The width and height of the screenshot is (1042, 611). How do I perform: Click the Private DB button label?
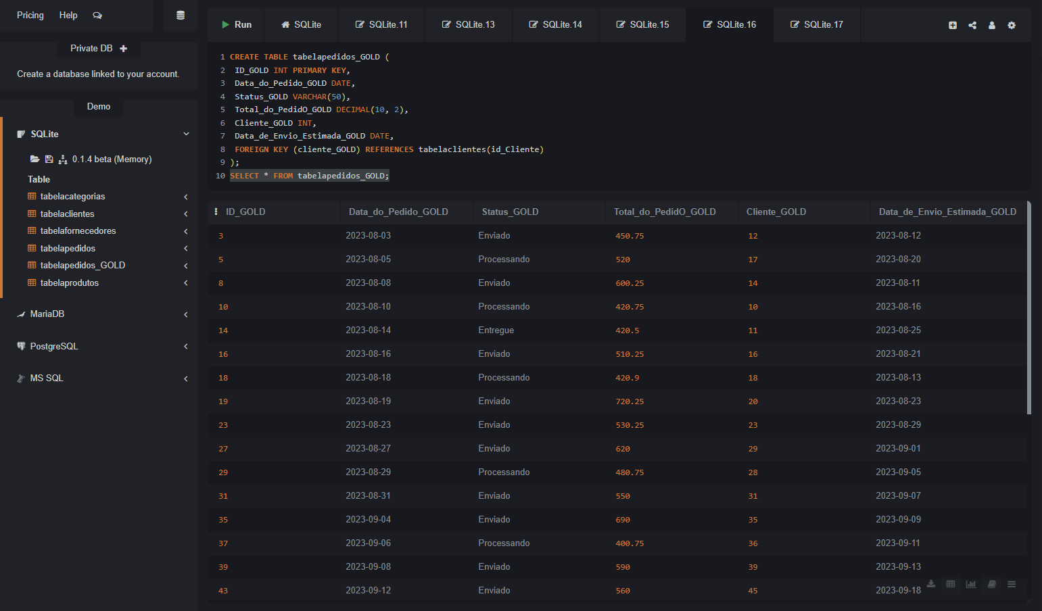click(91, 49)
